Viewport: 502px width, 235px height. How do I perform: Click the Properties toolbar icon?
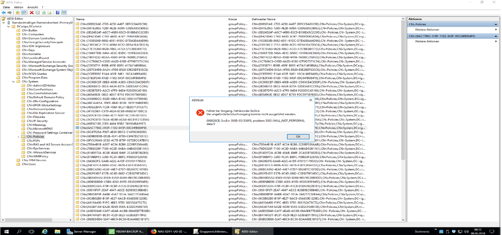[x=38, y=12]
